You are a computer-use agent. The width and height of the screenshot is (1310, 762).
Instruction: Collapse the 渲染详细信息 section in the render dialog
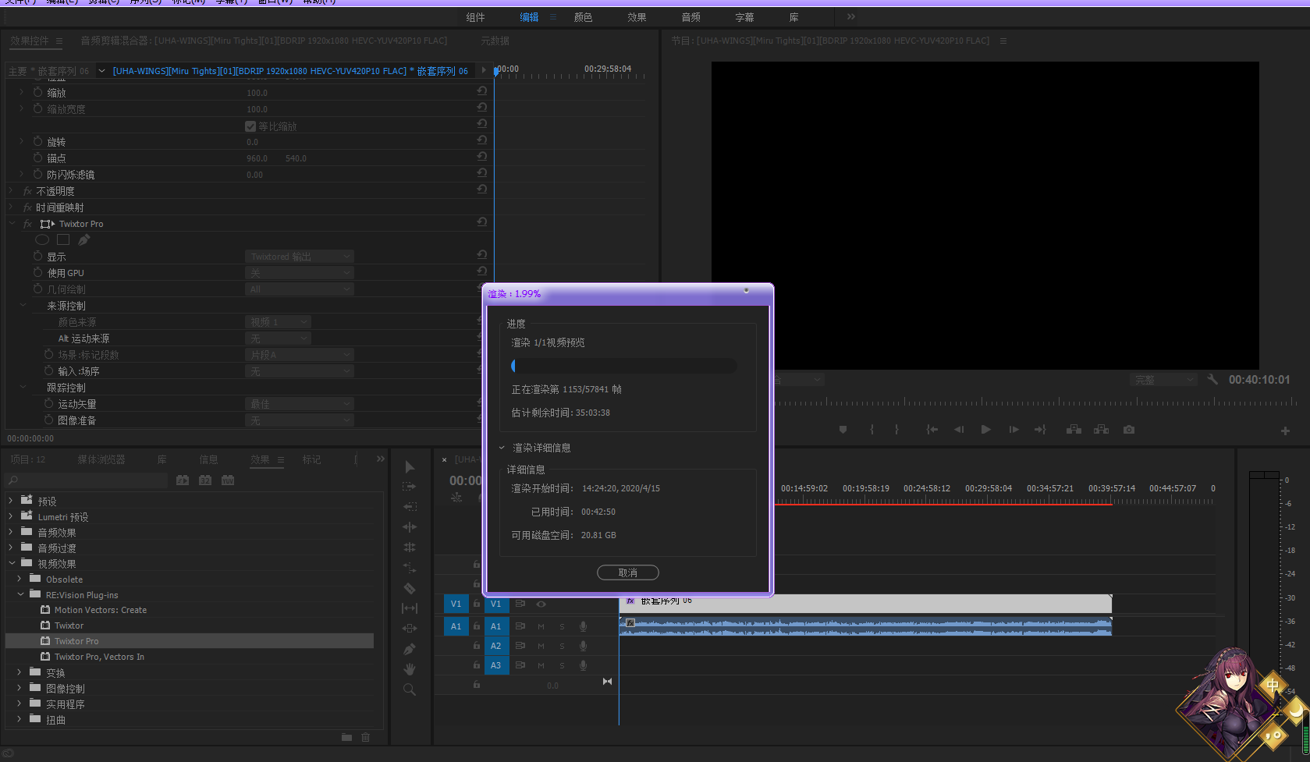coord(502,448)
